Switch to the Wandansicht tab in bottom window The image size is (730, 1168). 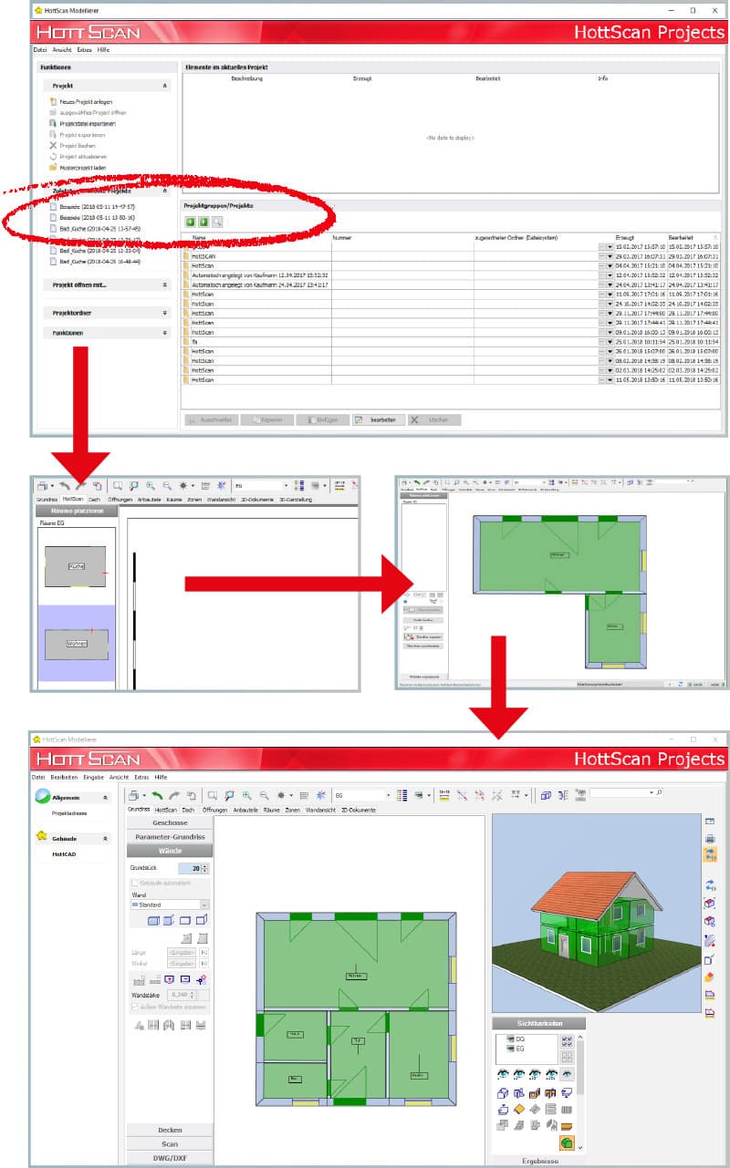click(x=320, y=810)
